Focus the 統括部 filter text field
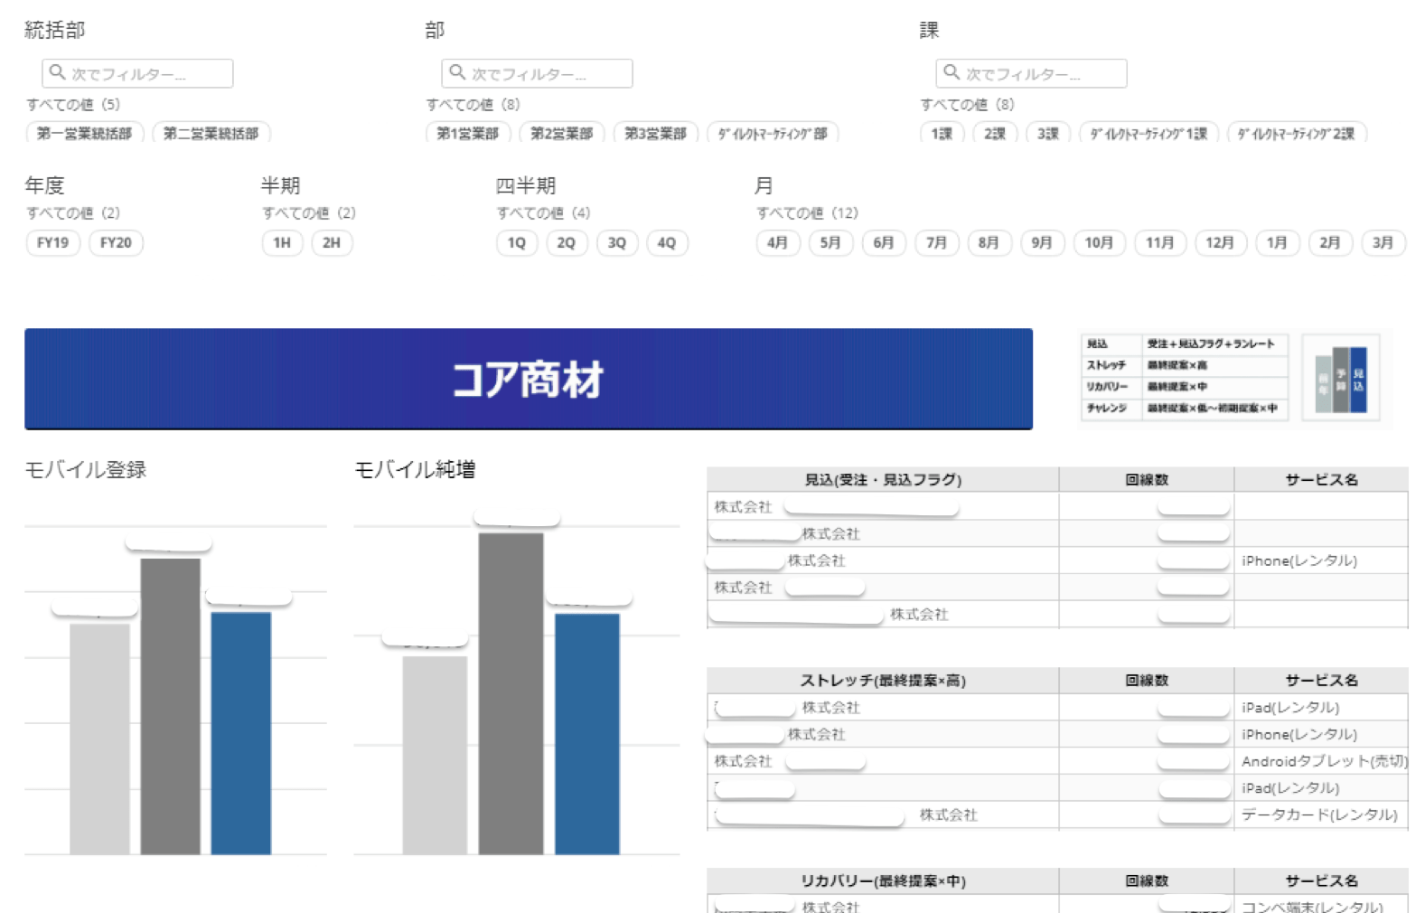The image size is (1425, 913). coord(137,73)
